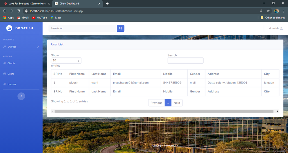Open the Gmail bookmark

pos(23,18)
